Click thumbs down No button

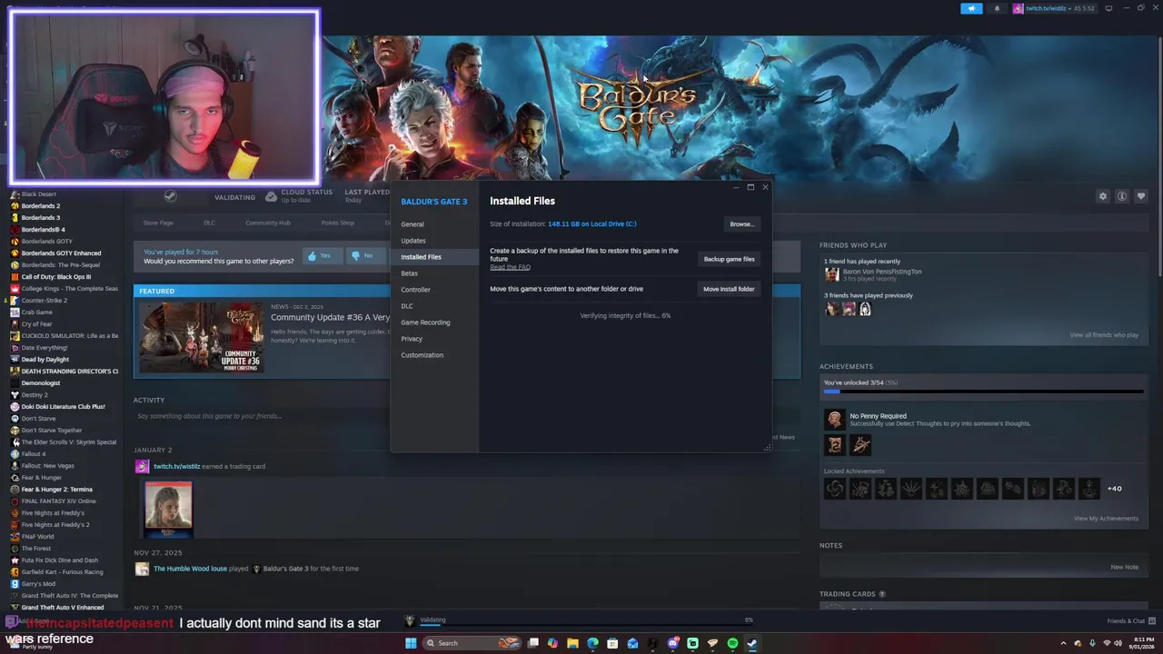365,256
